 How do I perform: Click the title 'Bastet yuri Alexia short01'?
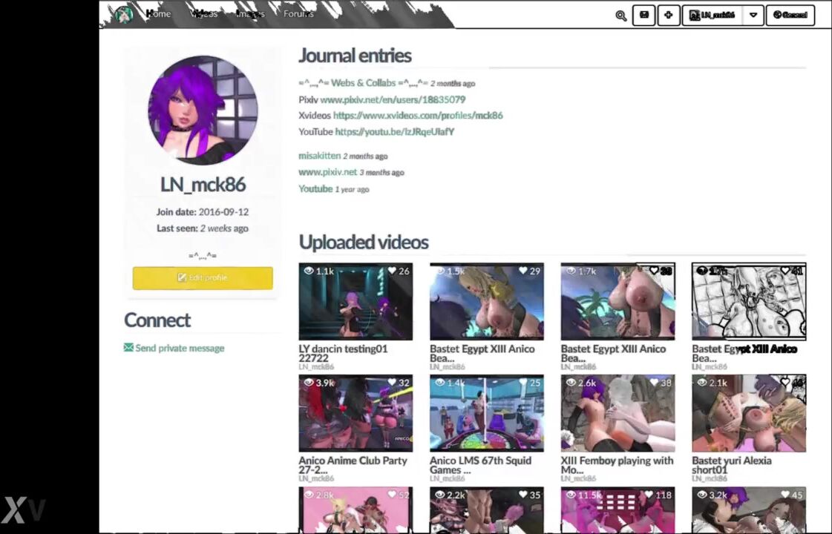click(x=732, y=465)
